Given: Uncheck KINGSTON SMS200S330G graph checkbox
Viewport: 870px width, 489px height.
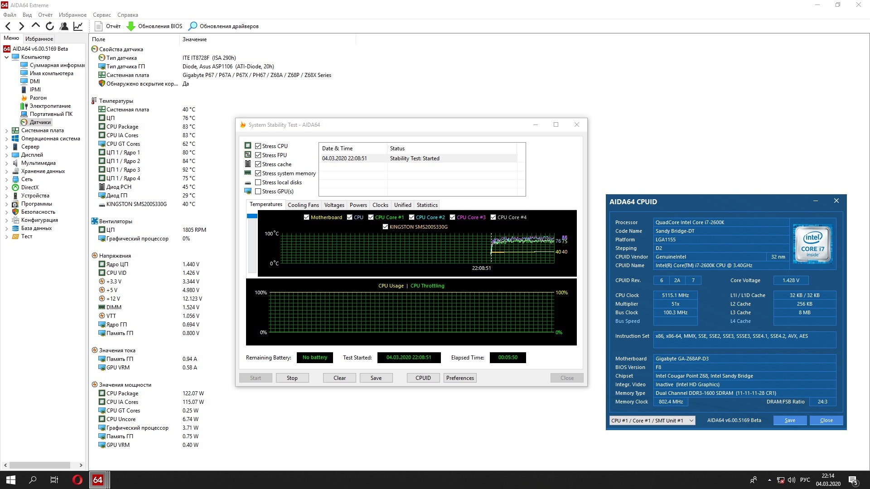Looking at the screenshot, I should (x=386, y=227).
